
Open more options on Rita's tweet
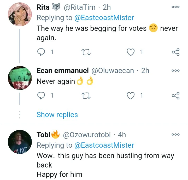(x=175, y=7)
